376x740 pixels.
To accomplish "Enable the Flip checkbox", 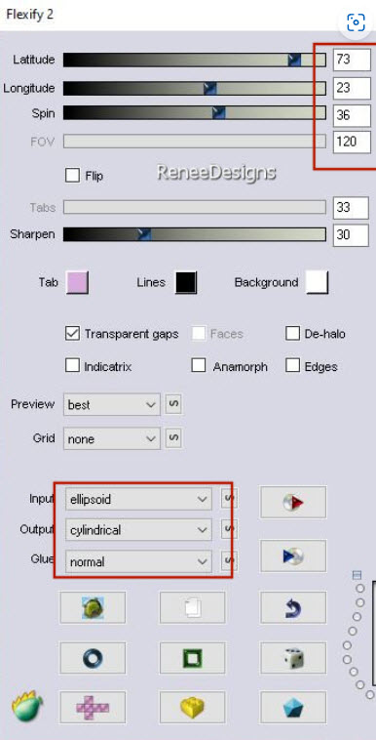I will (x=72, y=176).
